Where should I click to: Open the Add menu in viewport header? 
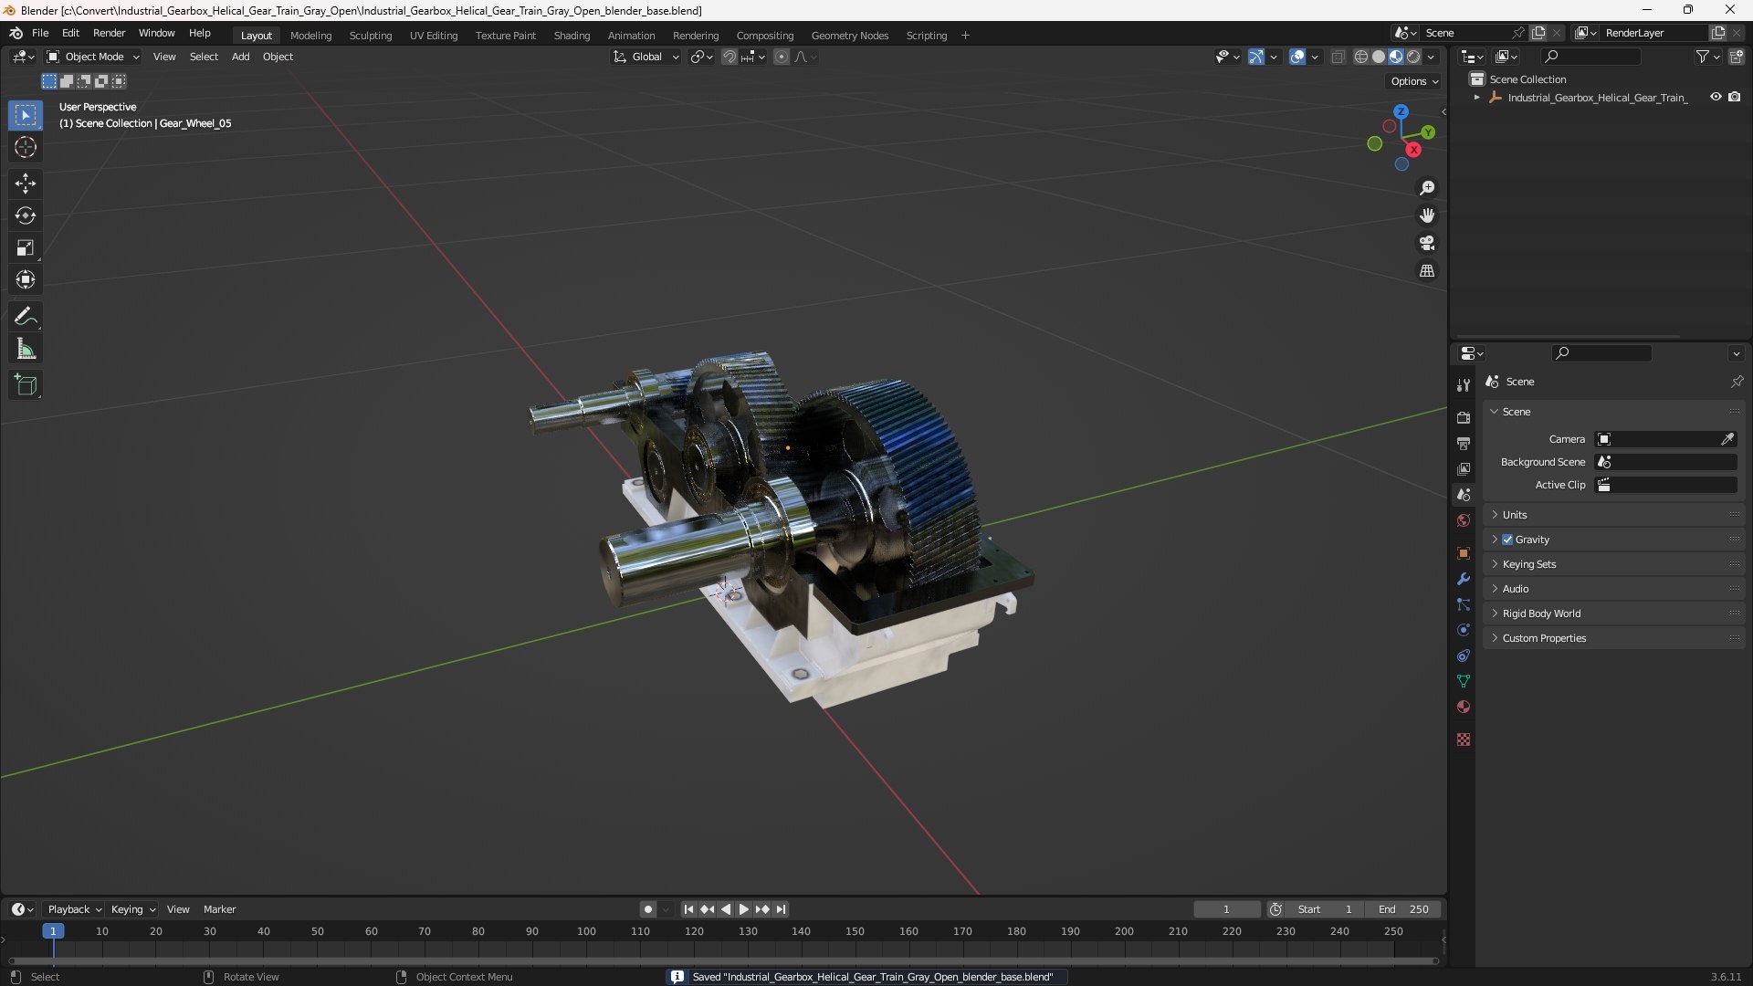[x=240, y=57]
